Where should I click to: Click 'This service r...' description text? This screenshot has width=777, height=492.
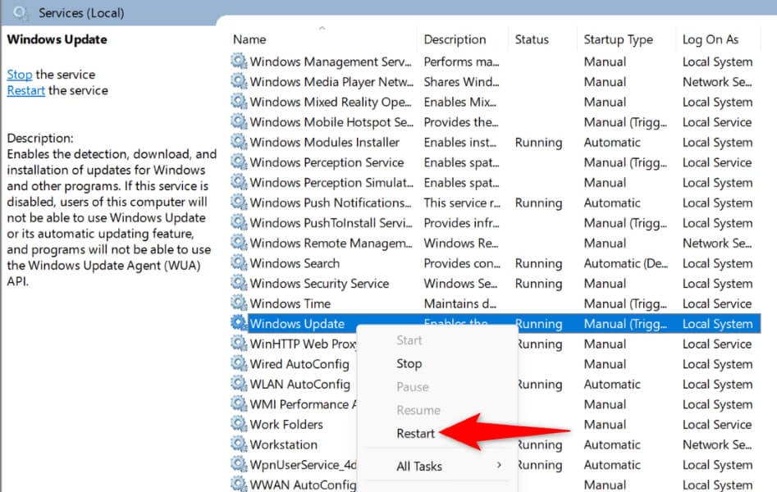[462, 203]
